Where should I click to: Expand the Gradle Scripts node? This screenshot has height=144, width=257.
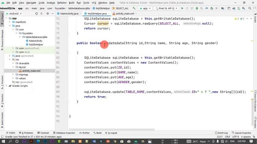click(x=6, y=86)
